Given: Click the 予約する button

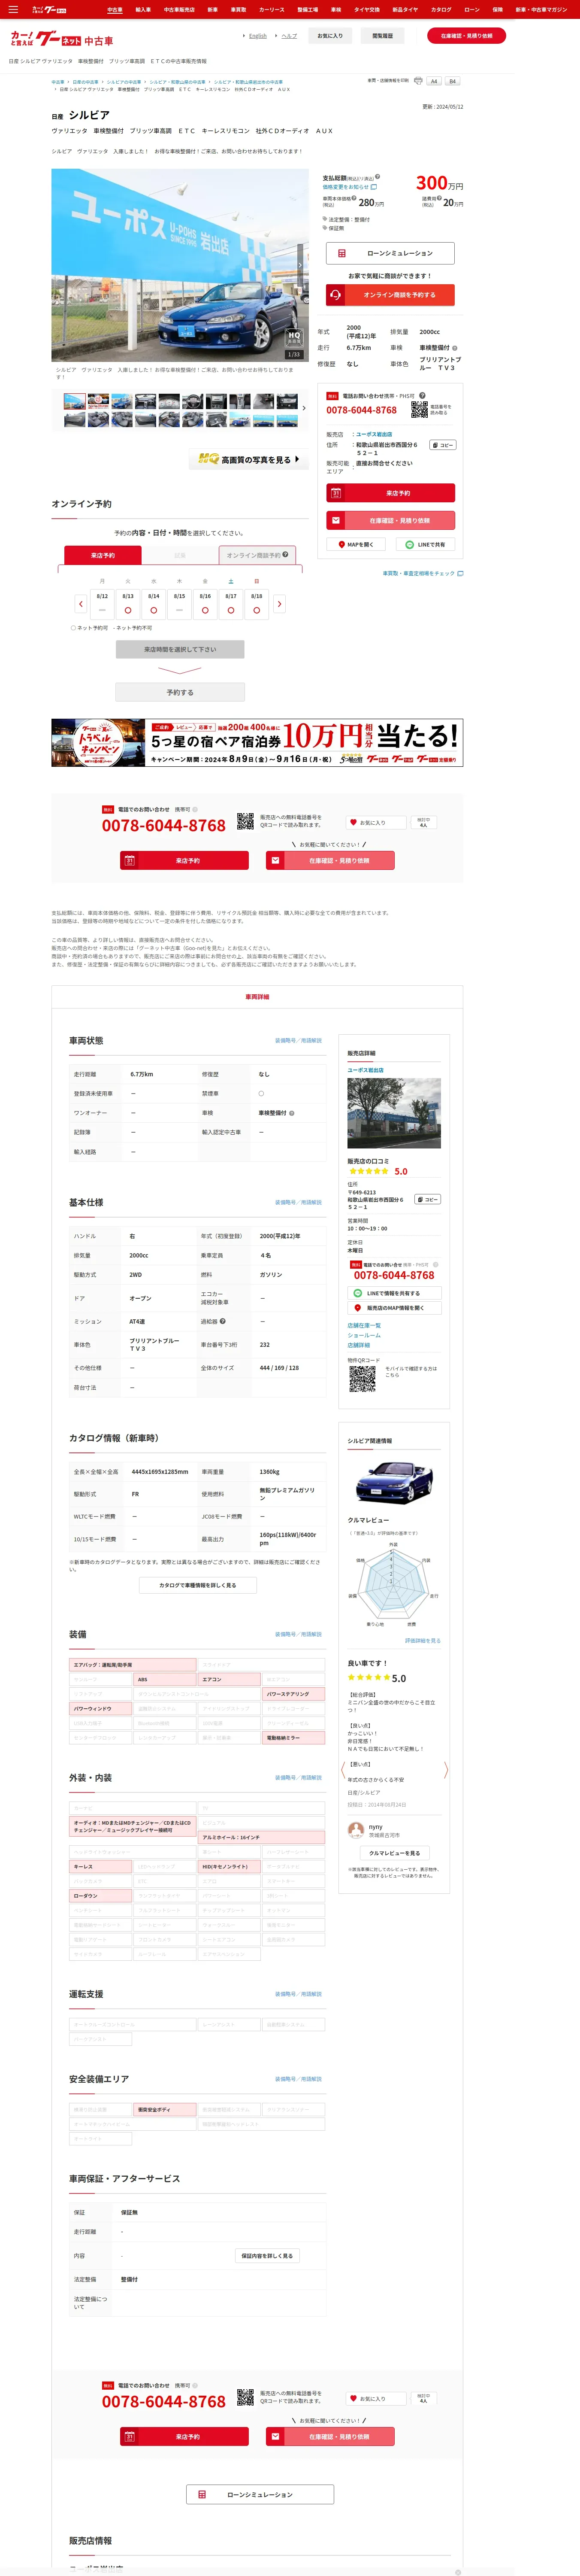Looking at the screenshot, I should click(180, 692).
